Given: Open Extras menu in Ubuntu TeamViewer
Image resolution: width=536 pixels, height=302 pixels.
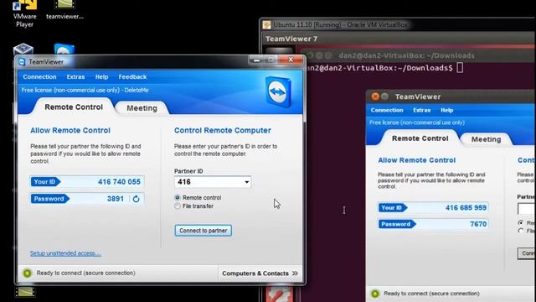Looking at the screenshot, I should (x=421, y=110).
